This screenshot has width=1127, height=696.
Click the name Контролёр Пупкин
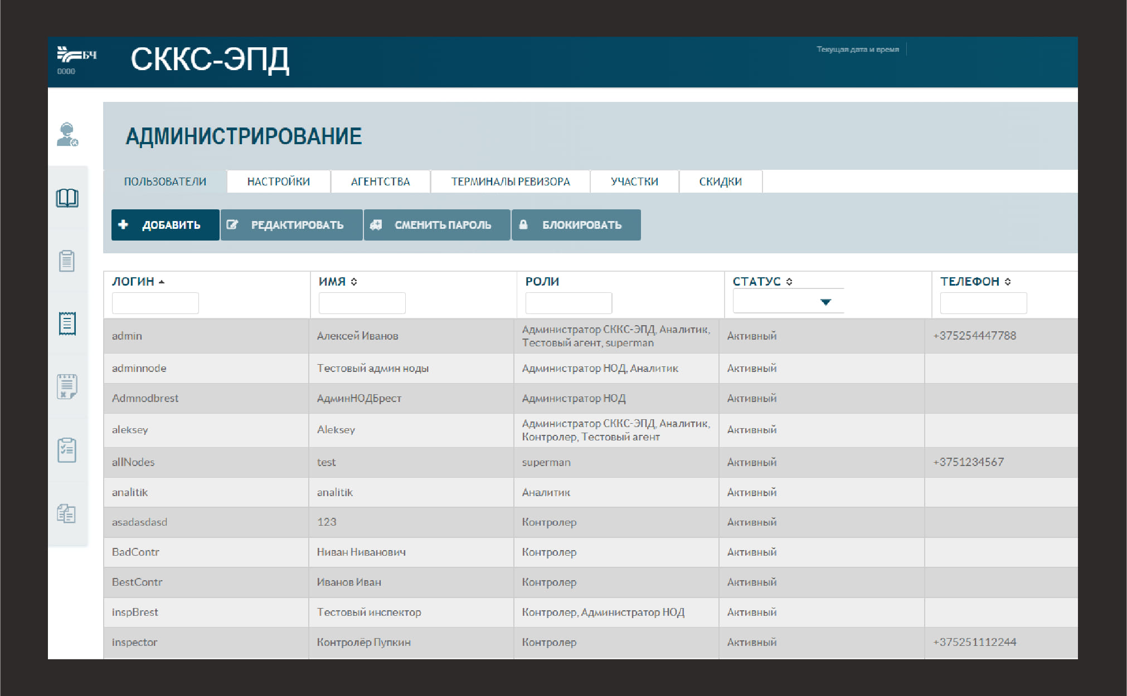(x=364, y=643)
